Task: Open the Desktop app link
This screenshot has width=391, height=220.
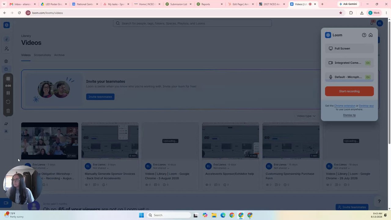Action: coord(366,106)
